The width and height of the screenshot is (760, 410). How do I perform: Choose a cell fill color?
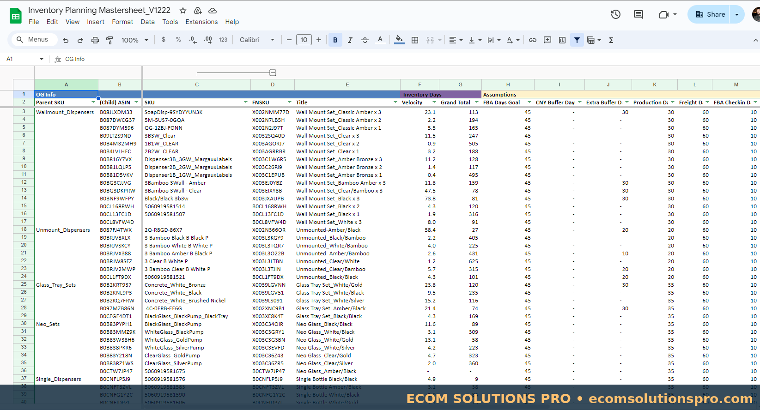(x=400, y=40)
